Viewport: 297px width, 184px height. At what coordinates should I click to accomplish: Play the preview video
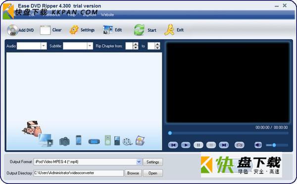click(x=186, y=145)
